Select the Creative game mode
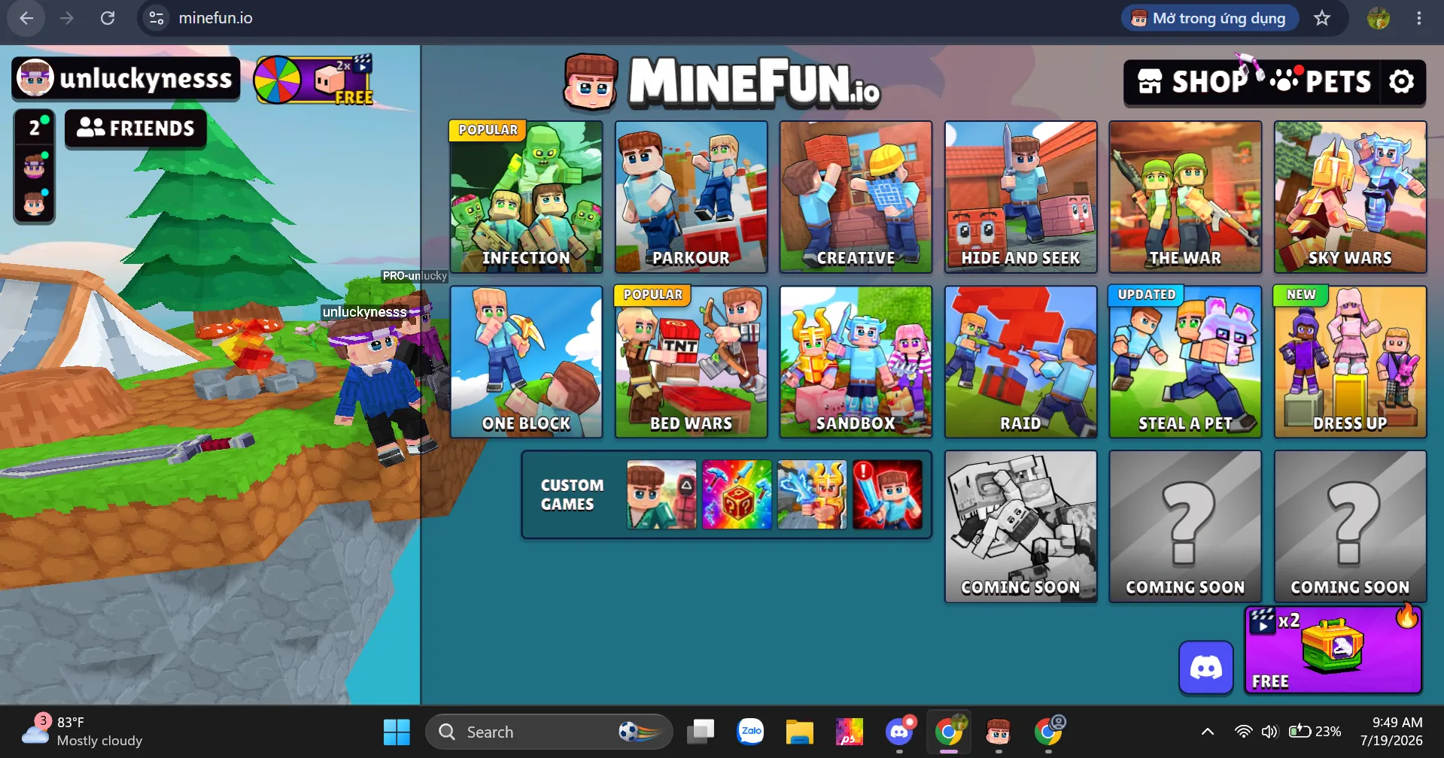1444x758 pixels. tap(856, 197)
